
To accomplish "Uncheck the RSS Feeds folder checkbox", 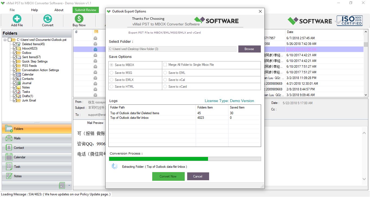I will [15, 66].
